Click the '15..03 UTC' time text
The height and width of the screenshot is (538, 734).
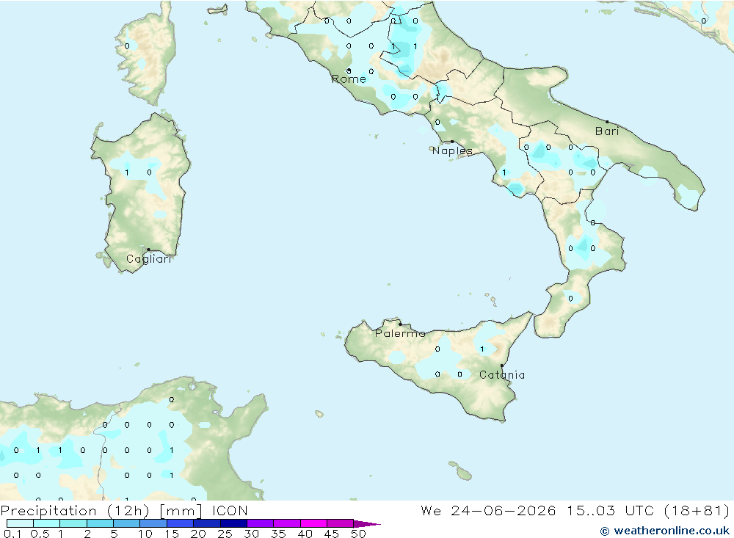point(611,511)
